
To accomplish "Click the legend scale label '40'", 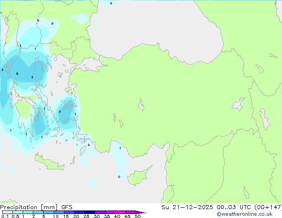I will (117, 216).
